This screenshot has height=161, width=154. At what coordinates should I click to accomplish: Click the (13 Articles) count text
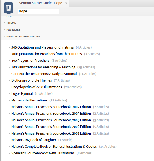[x=44, y=94]
